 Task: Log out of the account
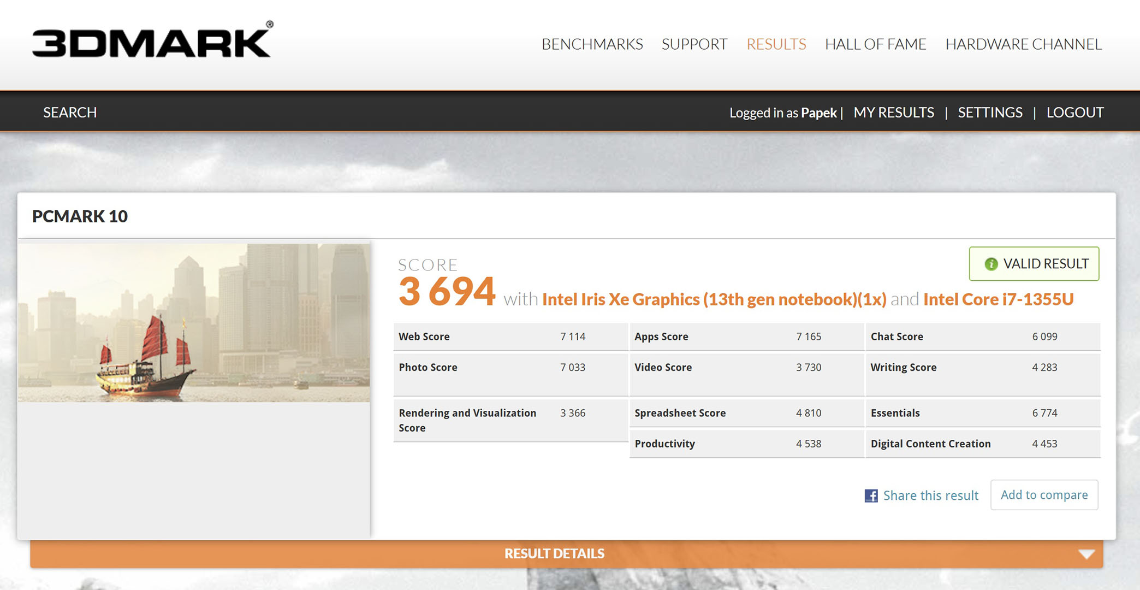point(1075,113)
